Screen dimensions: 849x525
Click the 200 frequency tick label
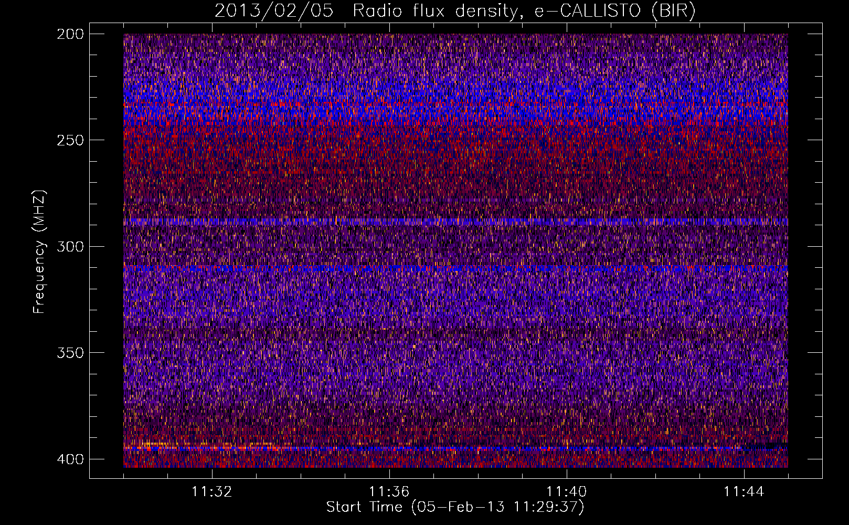coord(70,34)
